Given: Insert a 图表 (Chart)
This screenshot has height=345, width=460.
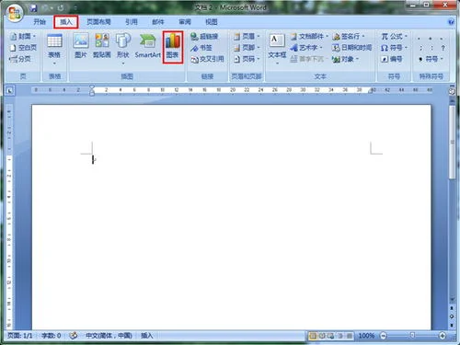Looking at the screenshot, I should [173, 47].
